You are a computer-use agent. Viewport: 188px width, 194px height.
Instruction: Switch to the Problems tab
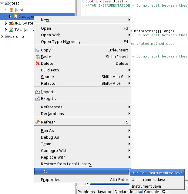86,192
